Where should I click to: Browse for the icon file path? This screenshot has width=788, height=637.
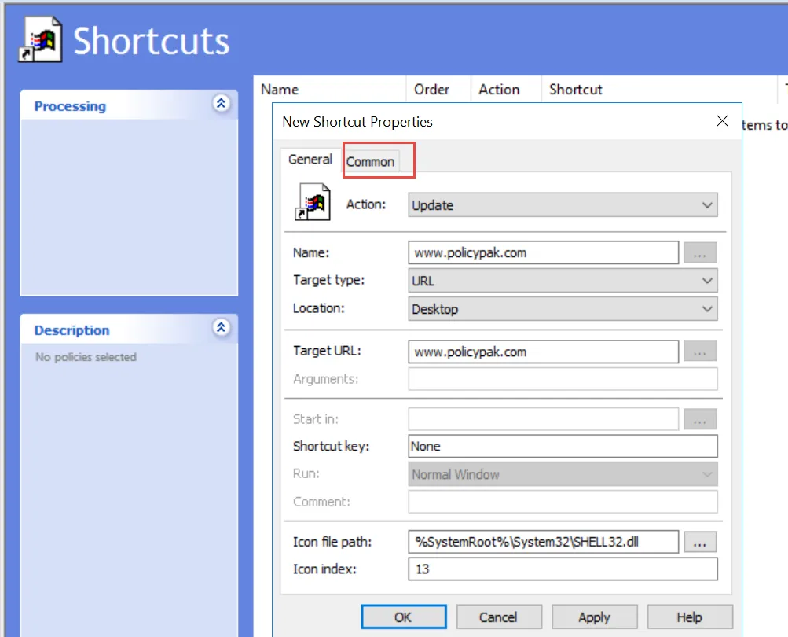pyautogui.click(x=700, y=542)
